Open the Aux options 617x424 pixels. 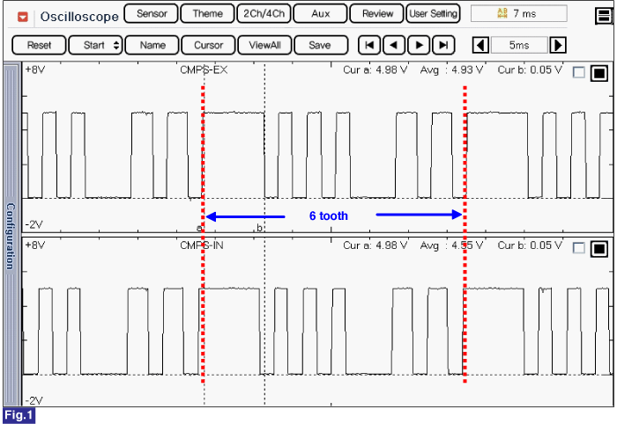[320, 14]
